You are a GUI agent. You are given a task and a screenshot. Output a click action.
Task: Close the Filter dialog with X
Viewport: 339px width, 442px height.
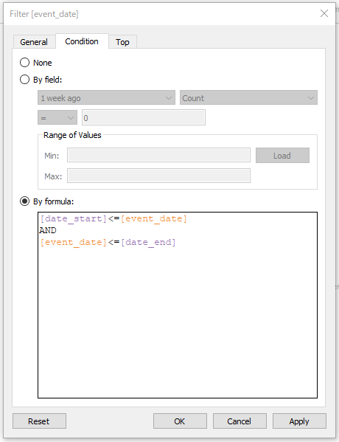[324, 13]
